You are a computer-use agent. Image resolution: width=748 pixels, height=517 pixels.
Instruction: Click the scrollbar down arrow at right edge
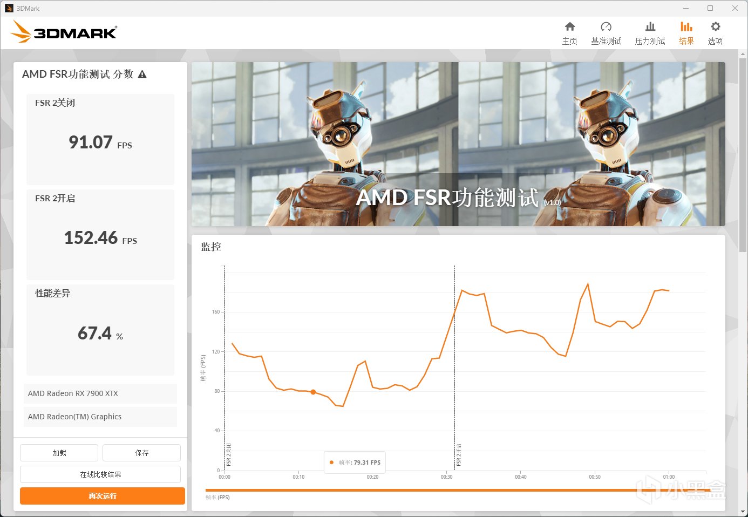[x=743, y=512]
